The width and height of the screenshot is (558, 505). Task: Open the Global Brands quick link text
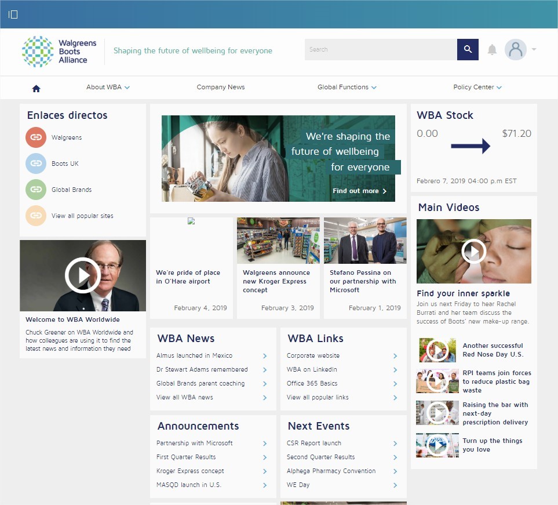pos(71,190)
